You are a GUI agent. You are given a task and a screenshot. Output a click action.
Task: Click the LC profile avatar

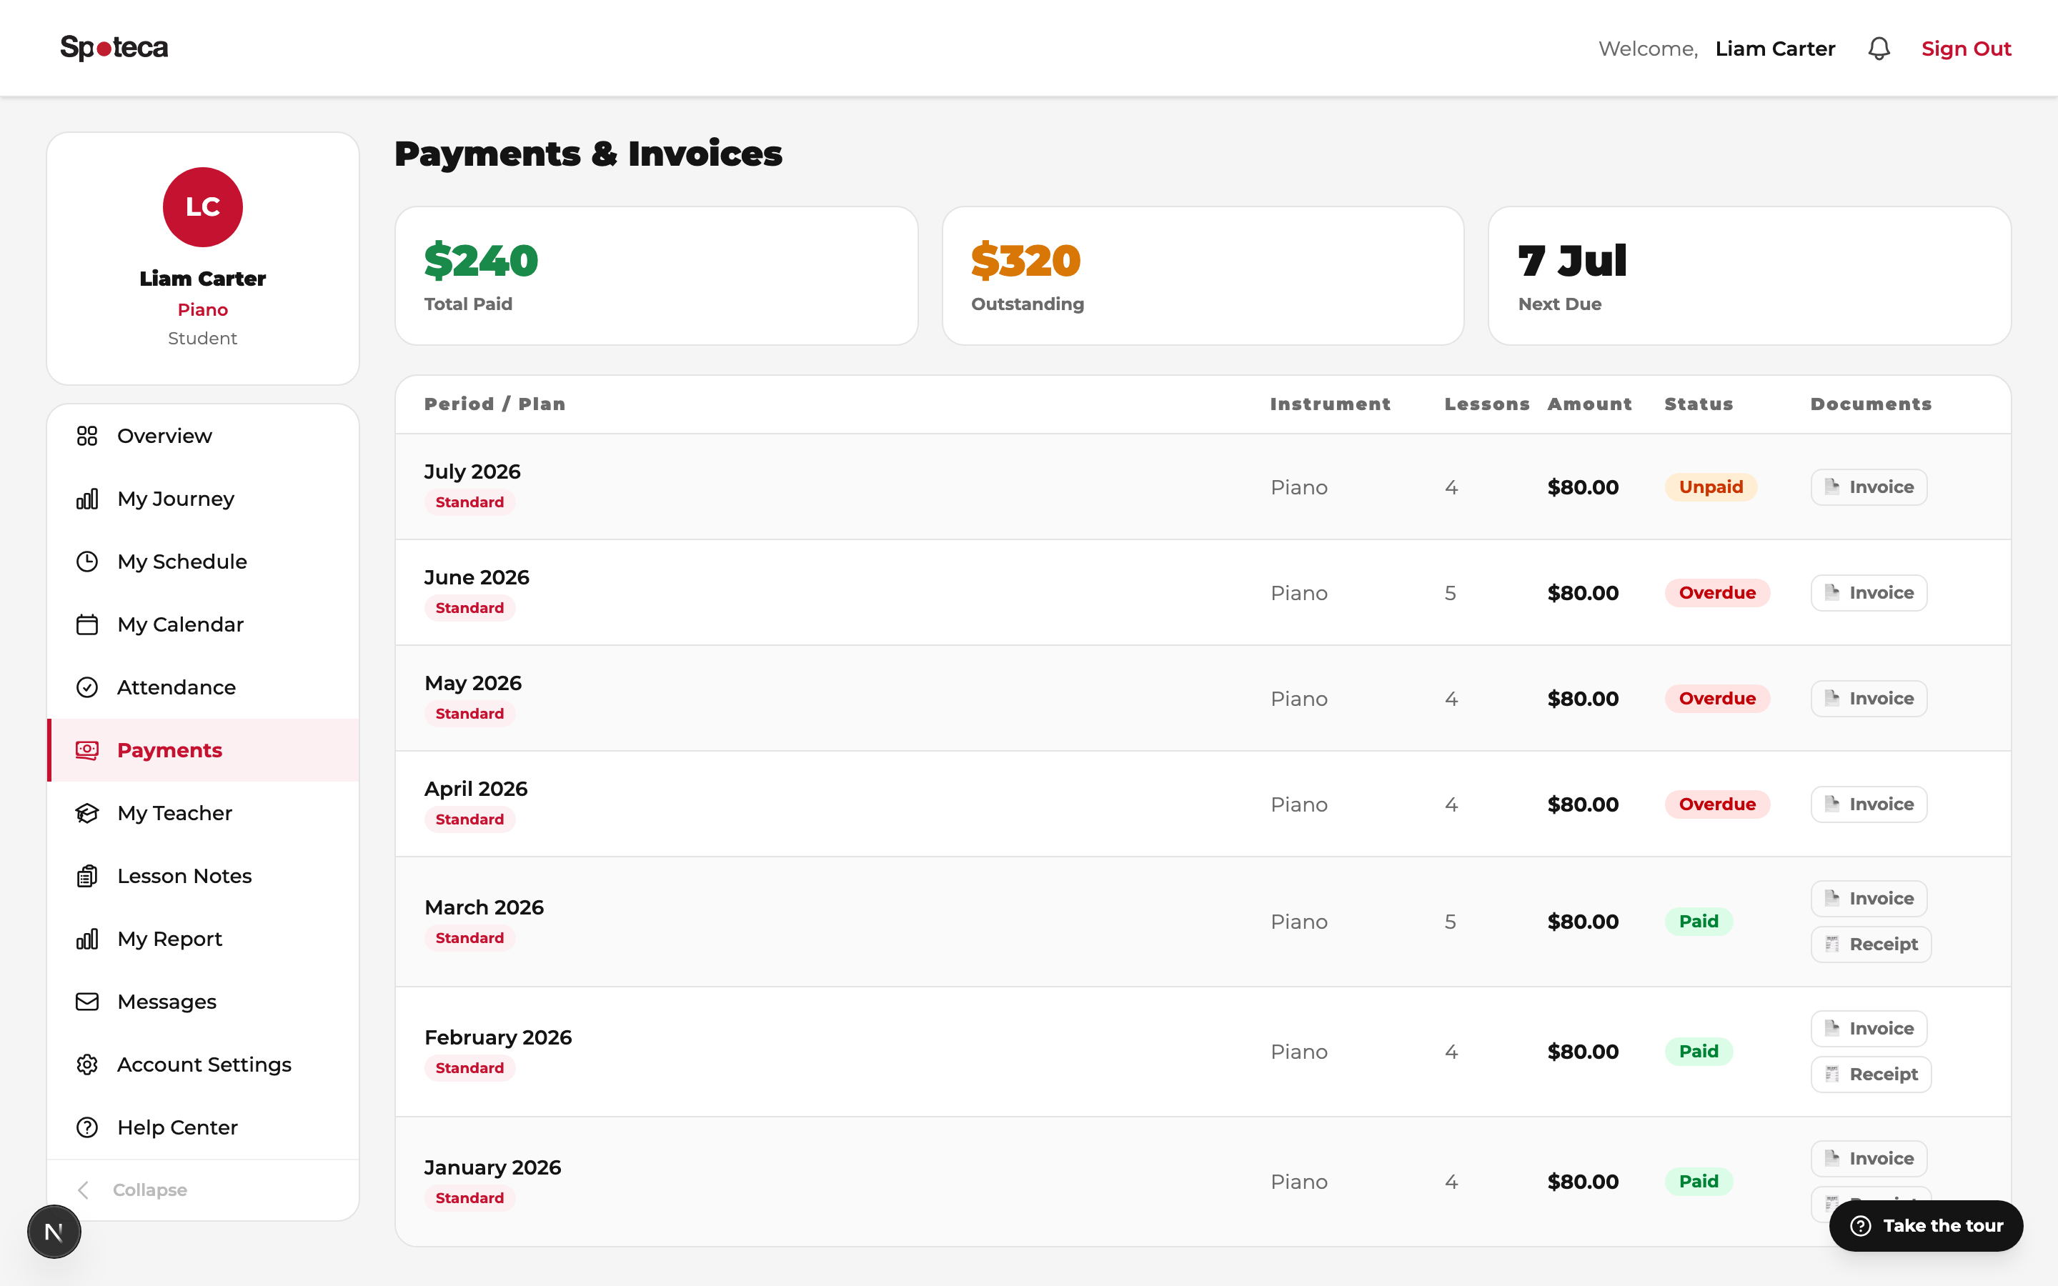point(202,206)
